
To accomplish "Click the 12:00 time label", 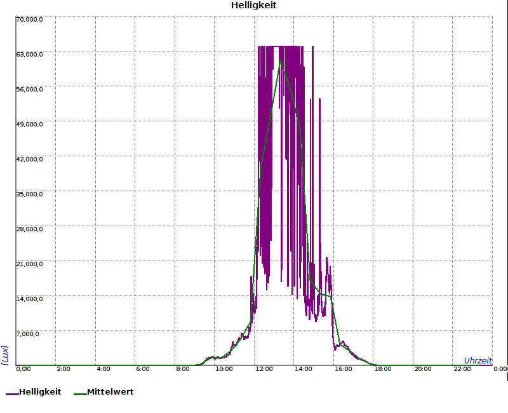I will coord(264,369).
